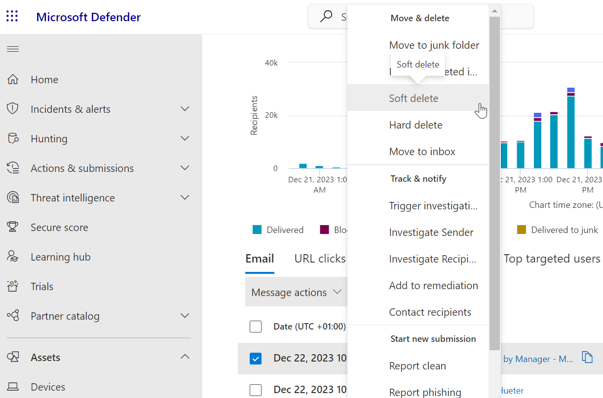The width and height of the screenshot is (603, 398).
Task: Select Add to remediation
Action: pyautogui.click(x=418, y=286)
